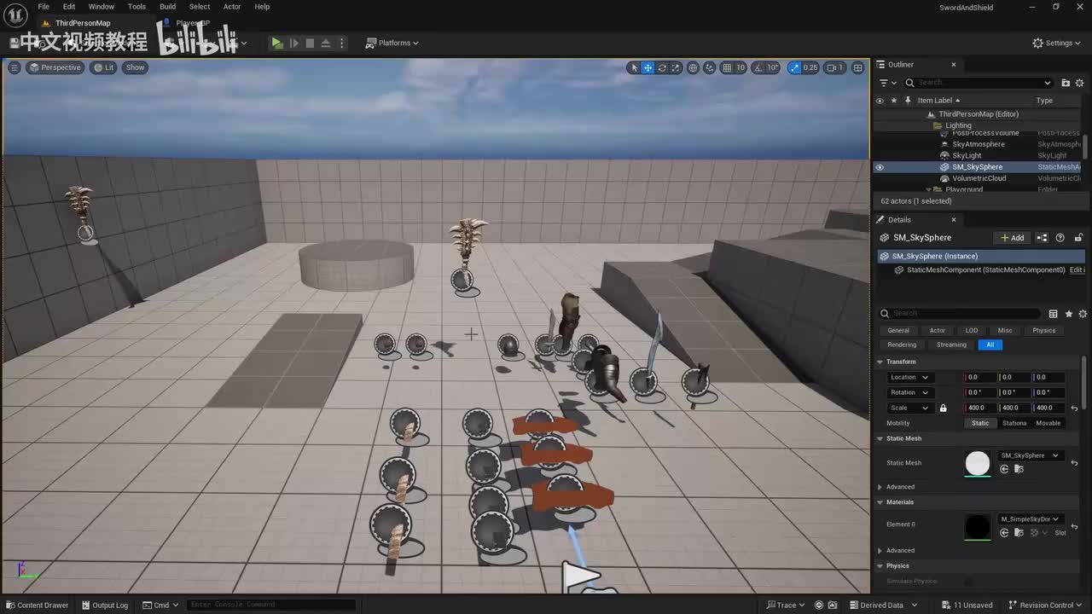Select VolumetricCloud in the Outliner
This screenshot has width=1092, height=614.
[x=979, y=178]
